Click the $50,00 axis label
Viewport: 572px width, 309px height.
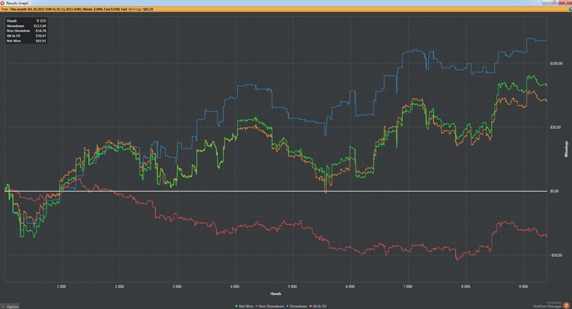point(556,127)
